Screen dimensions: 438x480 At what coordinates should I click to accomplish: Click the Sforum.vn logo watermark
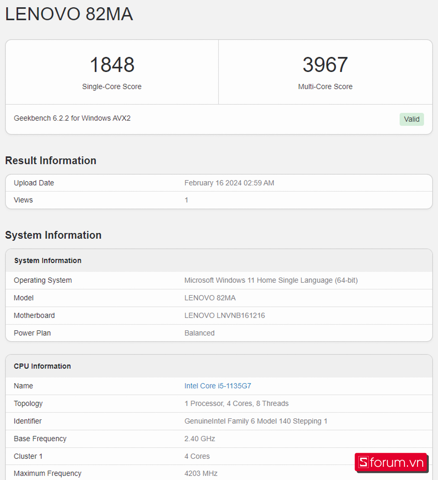391,462
